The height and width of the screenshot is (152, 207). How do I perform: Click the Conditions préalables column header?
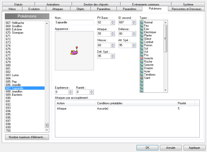pos(136,103)
